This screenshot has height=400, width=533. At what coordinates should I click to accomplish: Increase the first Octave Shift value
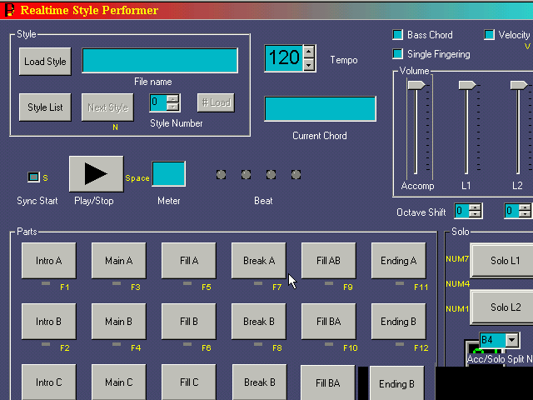[475, 207]
